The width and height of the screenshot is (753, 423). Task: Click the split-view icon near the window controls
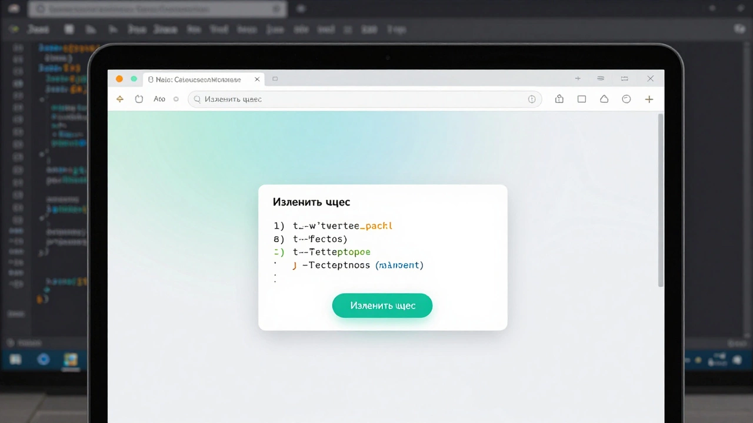(x=624, y=78)
